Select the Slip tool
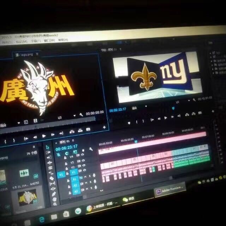 52,183
